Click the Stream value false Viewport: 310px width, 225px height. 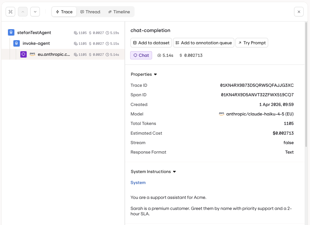289,143
